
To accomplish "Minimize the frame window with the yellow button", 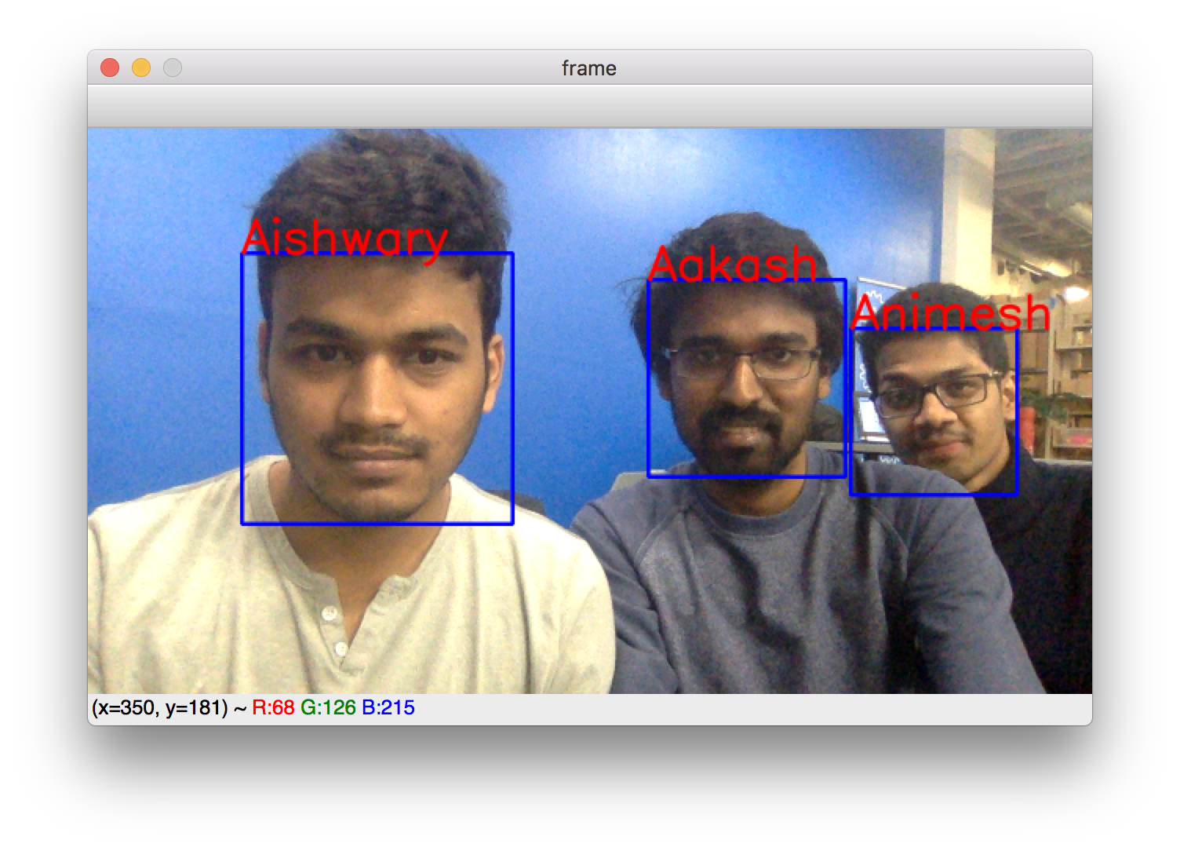I will (141, 68).
